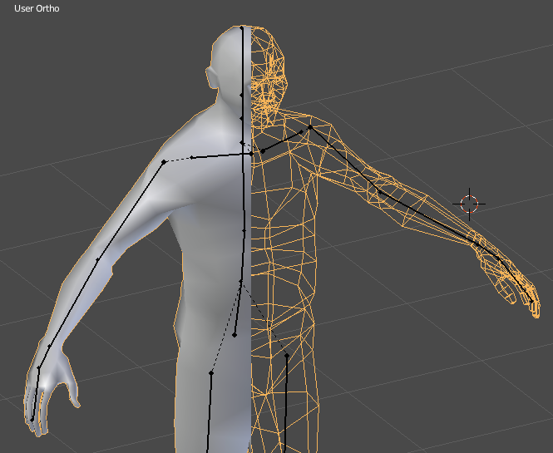Click the User Ortho view label
The width and height of the screenshot is (553, 453).
[36, 8]
